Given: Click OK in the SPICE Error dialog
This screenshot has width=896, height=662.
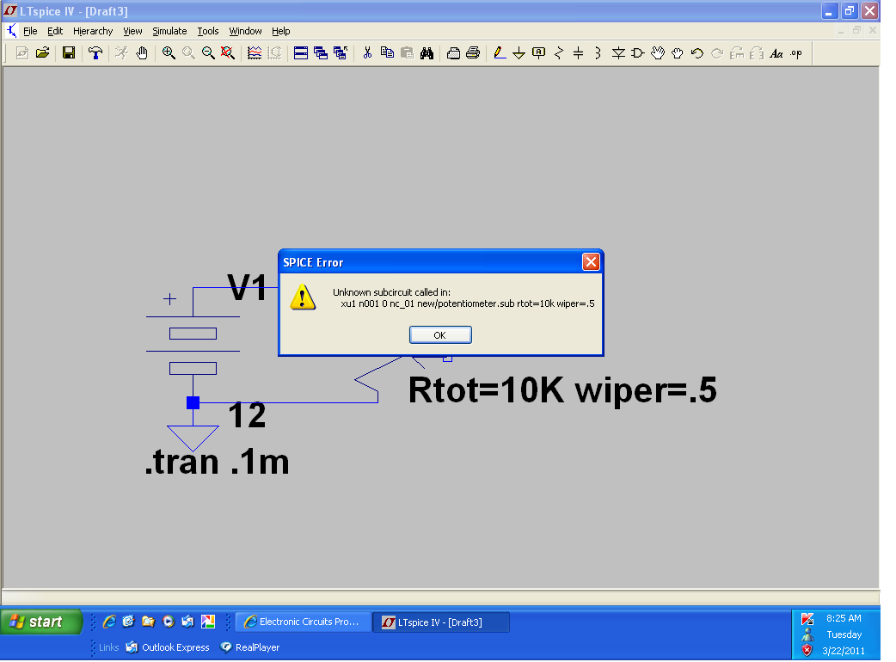Looking at the screenshot, I should tap(440, 334).
